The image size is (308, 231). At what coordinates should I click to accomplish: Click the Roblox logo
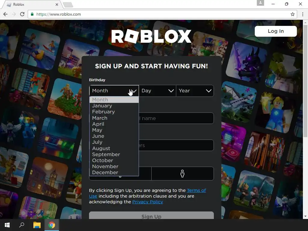click(x=151, y=36)
